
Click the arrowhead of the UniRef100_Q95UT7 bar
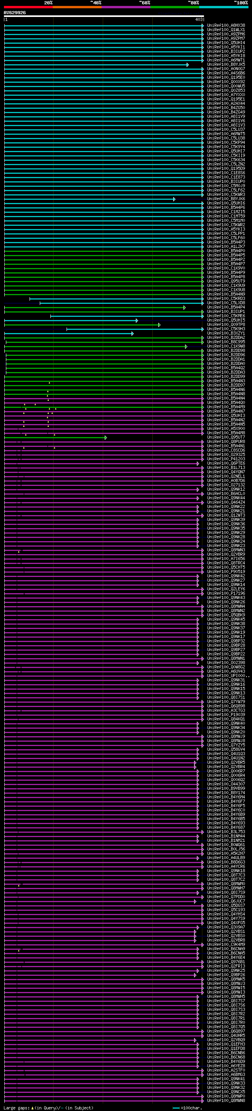click(x=106, y=438)
